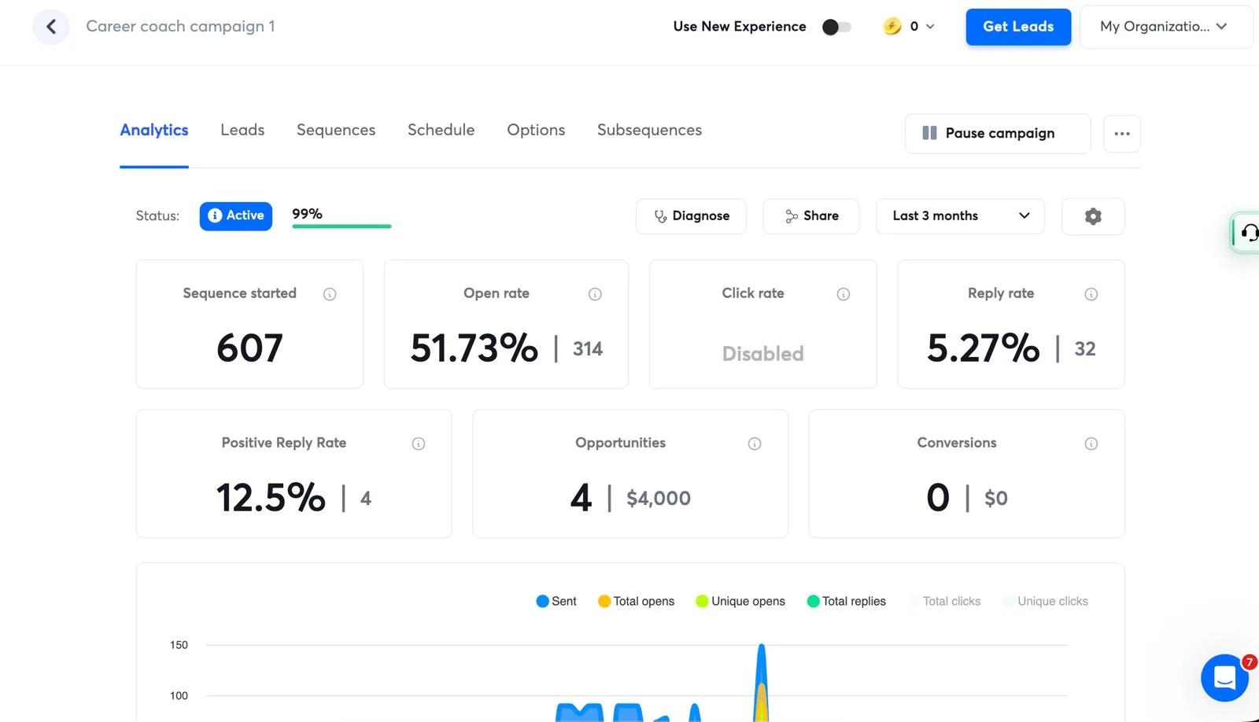Click the Career coach campaign 1 title

[x=180, y=27]
